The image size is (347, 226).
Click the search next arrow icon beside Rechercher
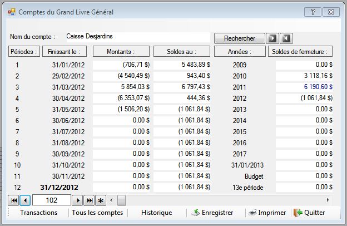point(272,38)
